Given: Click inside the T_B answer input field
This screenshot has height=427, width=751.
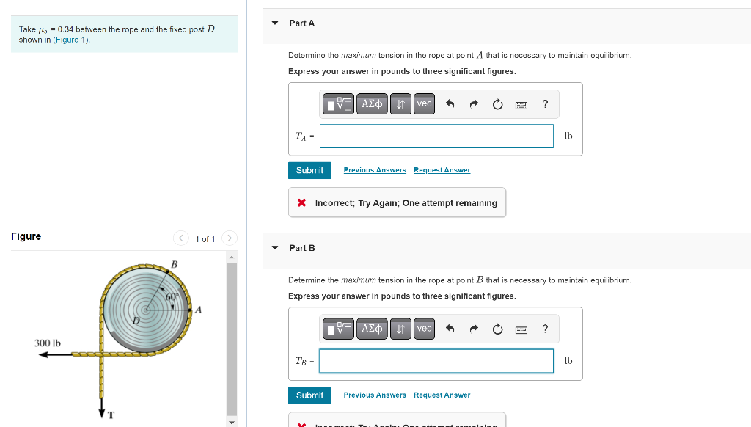Looking at the screenshot, I should point(436,361).
